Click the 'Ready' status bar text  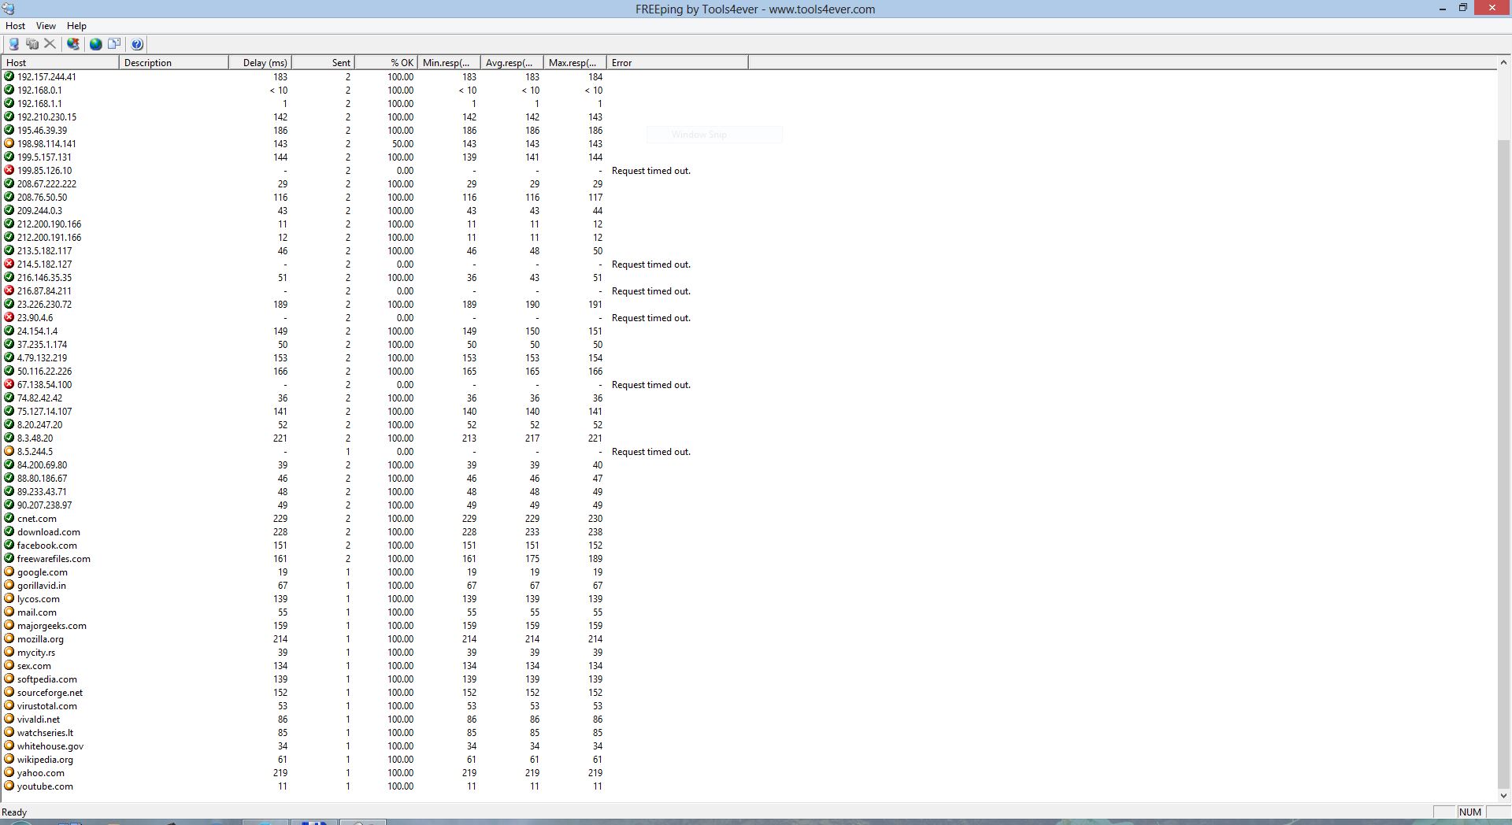14,812
